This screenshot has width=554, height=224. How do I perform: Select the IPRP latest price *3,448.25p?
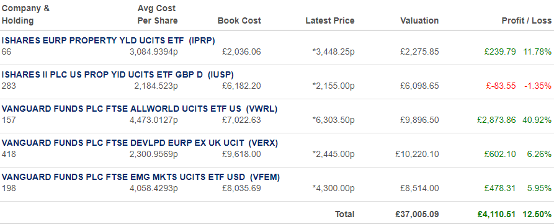pyautogui.click(x=334, y=52)
